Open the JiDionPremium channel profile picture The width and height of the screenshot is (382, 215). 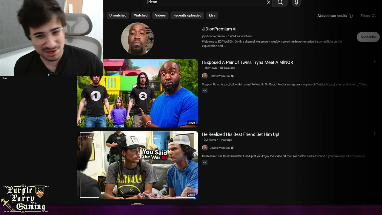pos(138,39)
